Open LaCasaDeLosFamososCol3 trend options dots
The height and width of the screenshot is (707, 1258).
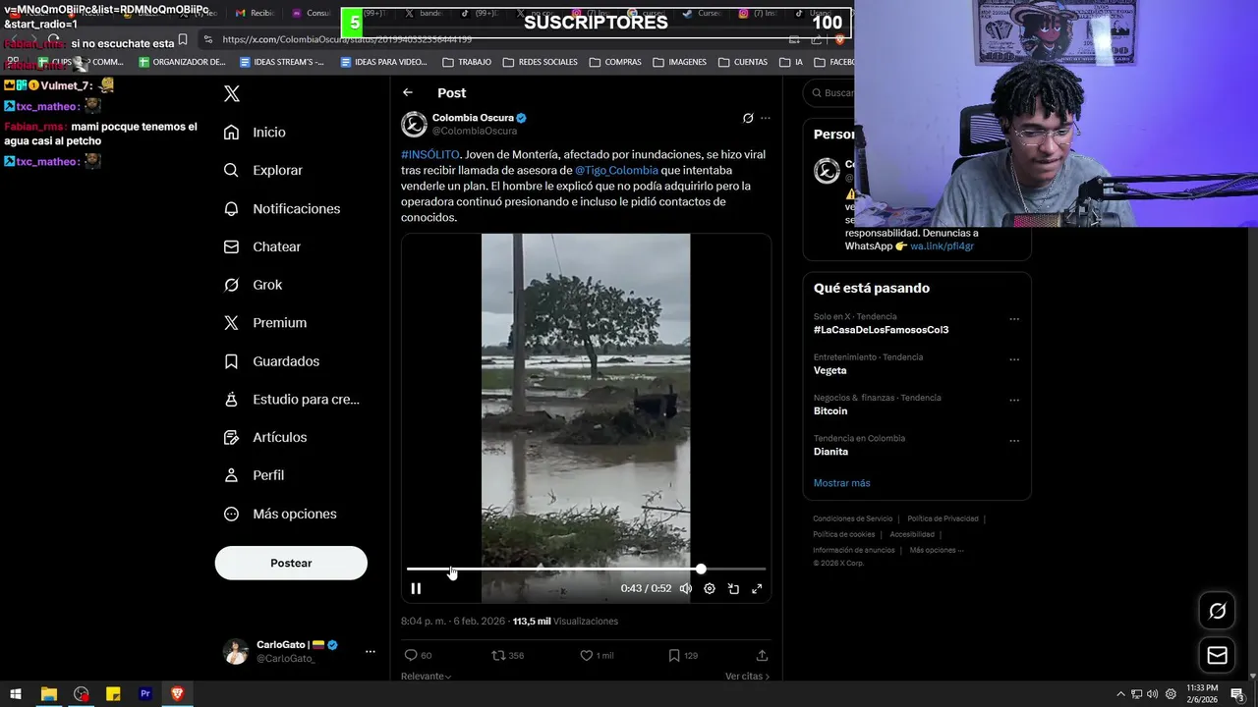pyautogui.click(x=1014, y=319)
